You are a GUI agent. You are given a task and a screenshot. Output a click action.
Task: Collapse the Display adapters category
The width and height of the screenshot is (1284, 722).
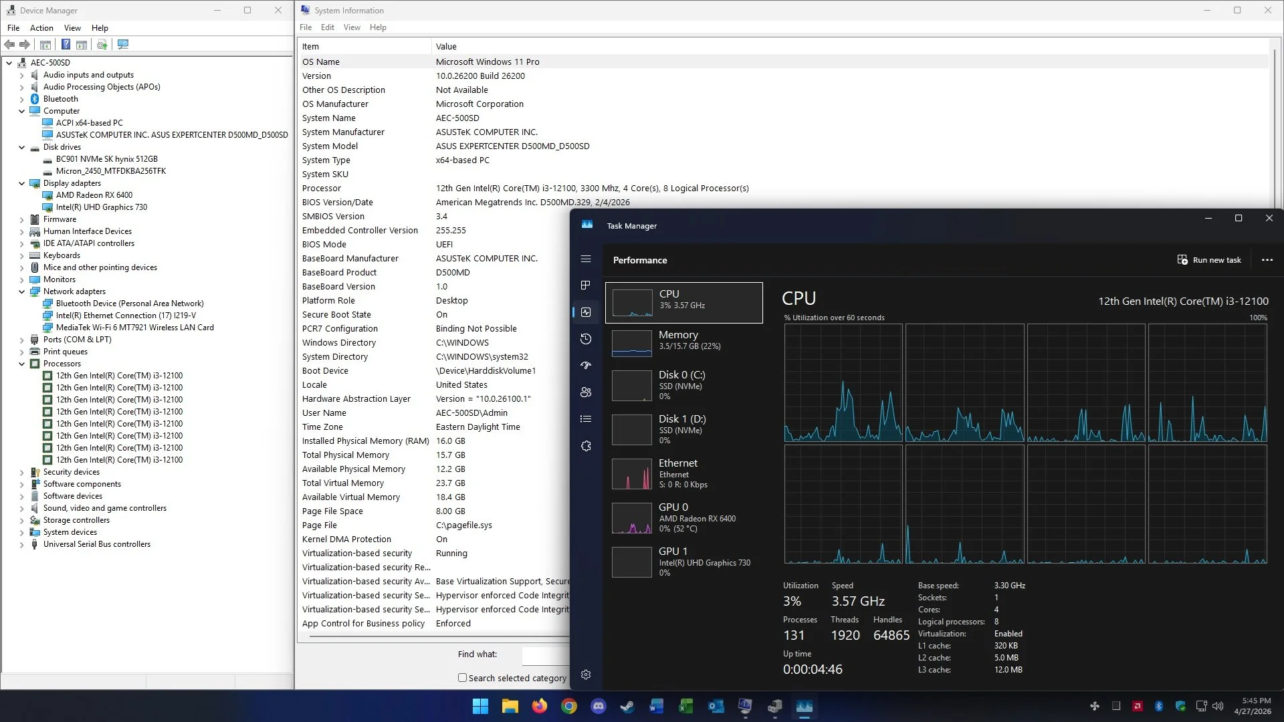(x=21, y=183)
